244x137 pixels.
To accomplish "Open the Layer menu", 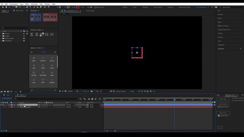I will [21, 4].
